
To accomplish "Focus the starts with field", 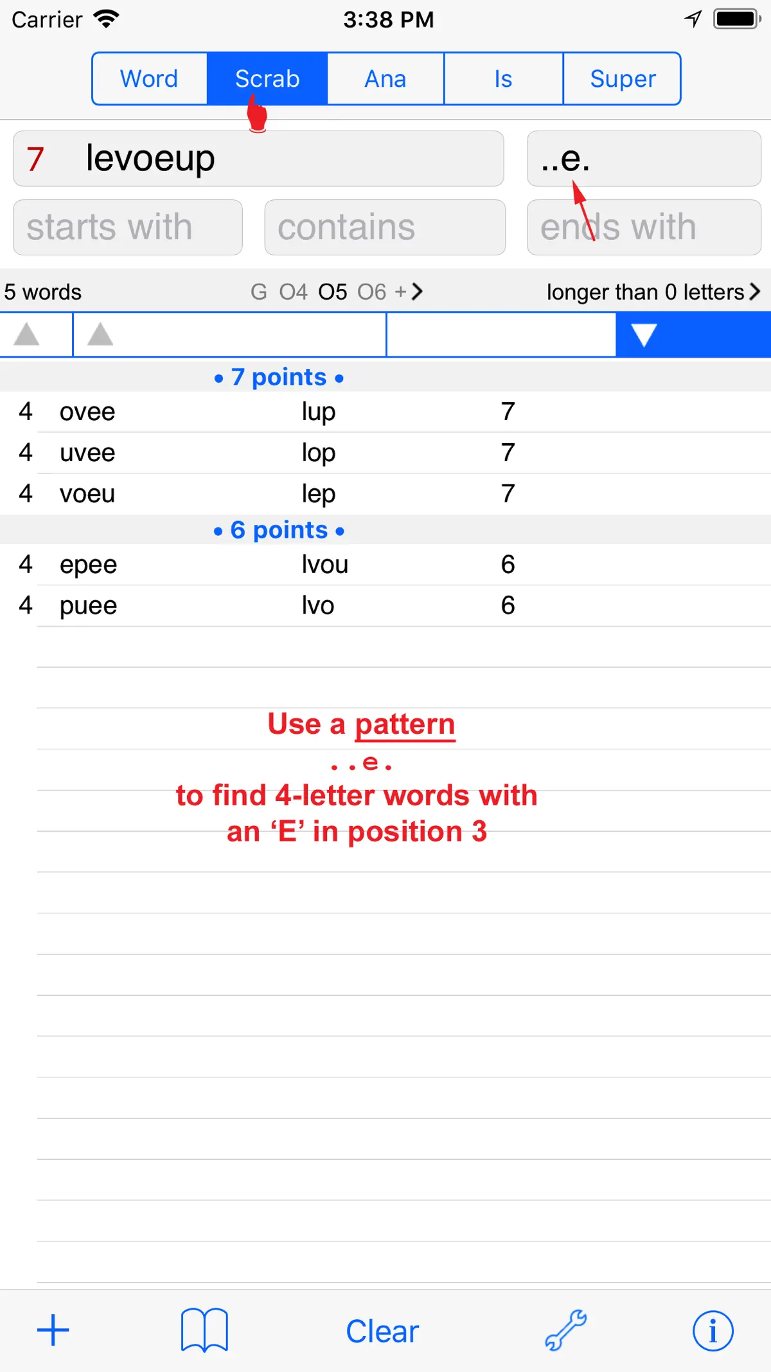I will [128, 227].
